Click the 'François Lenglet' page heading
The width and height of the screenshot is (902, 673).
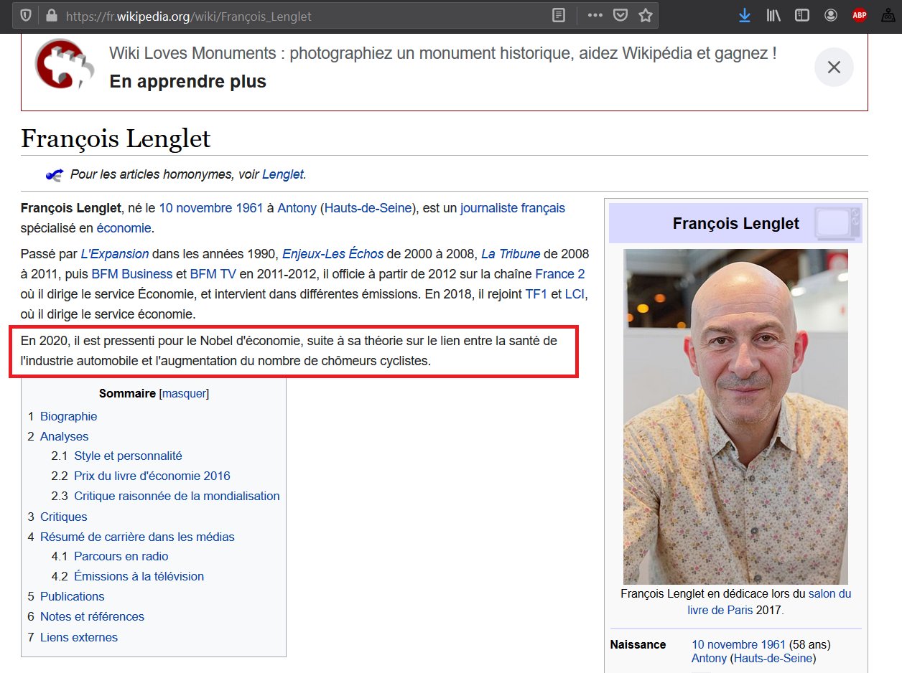(116, 138)
